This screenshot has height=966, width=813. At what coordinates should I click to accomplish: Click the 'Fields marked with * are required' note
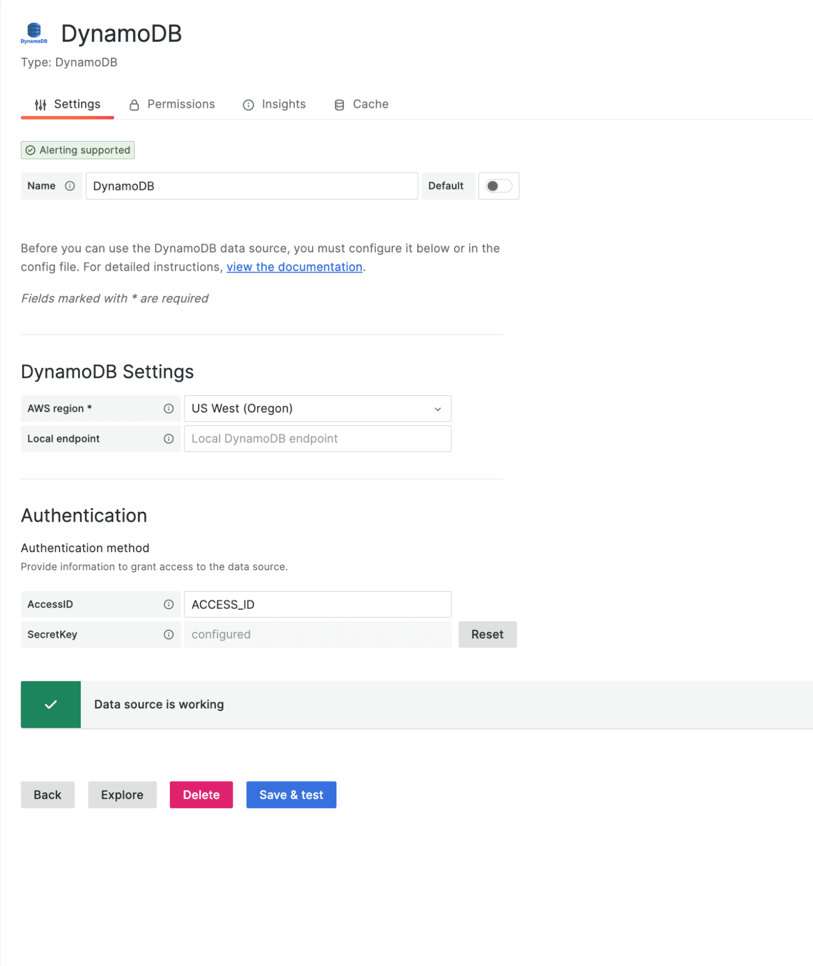[x=115, y=299]
